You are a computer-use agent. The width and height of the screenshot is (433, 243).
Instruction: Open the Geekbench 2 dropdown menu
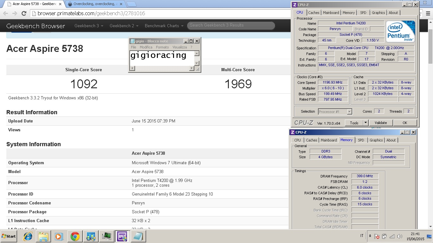click(x=124, y=26)
